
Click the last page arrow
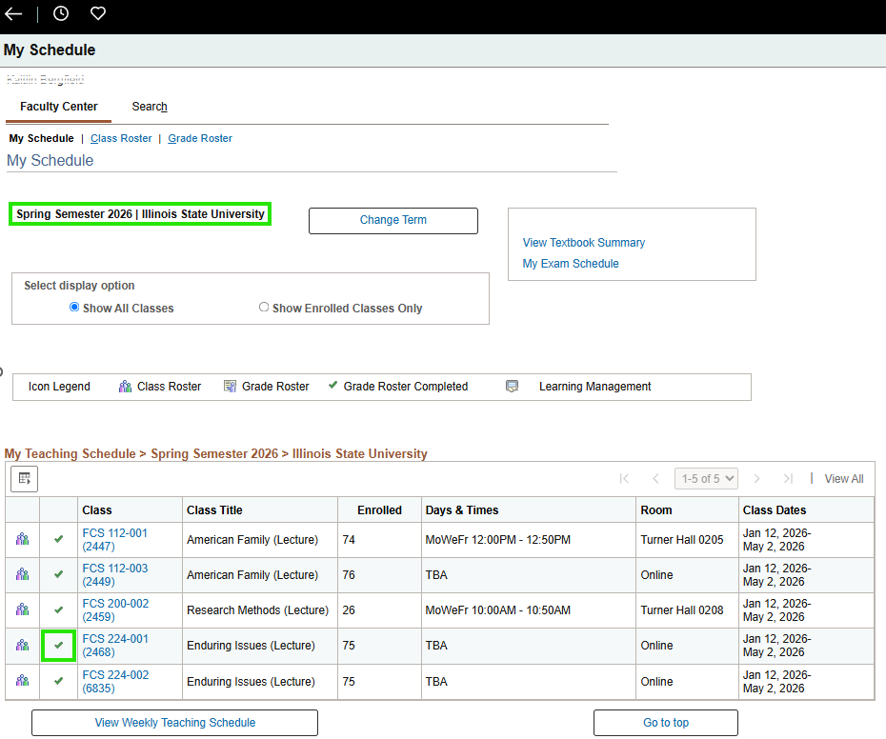tap(788, 479)
